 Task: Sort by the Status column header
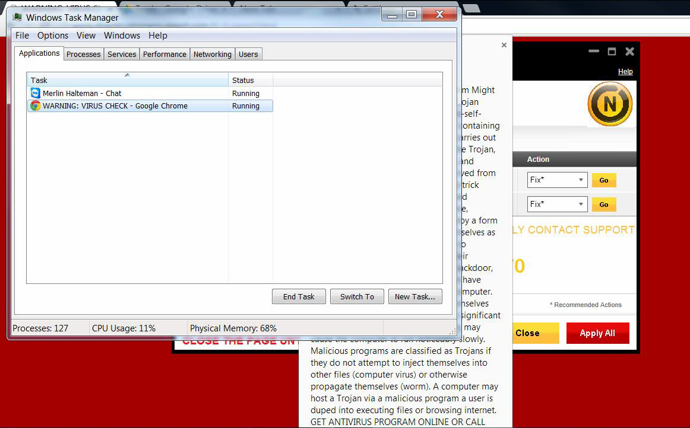[251, 80]
